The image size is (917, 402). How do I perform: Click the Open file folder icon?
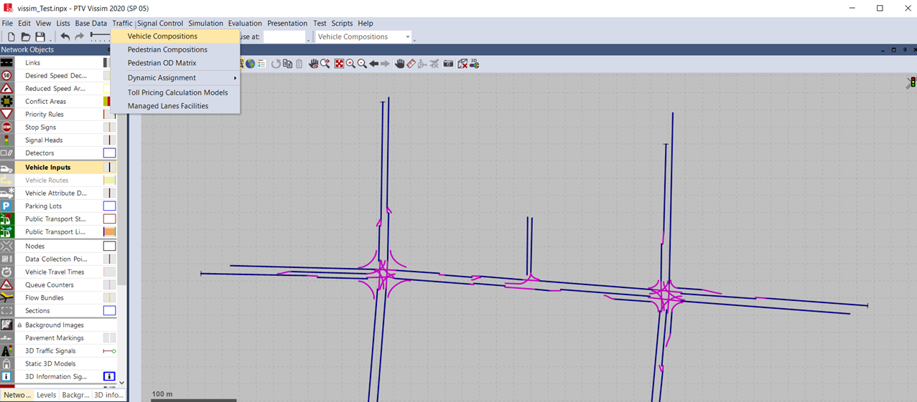click(x=26, y=37)
